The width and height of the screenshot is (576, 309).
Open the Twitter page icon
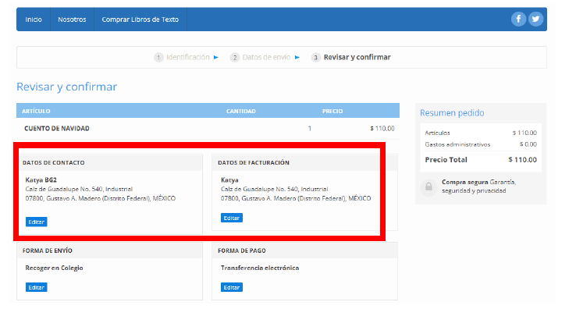tap(535, 19)
